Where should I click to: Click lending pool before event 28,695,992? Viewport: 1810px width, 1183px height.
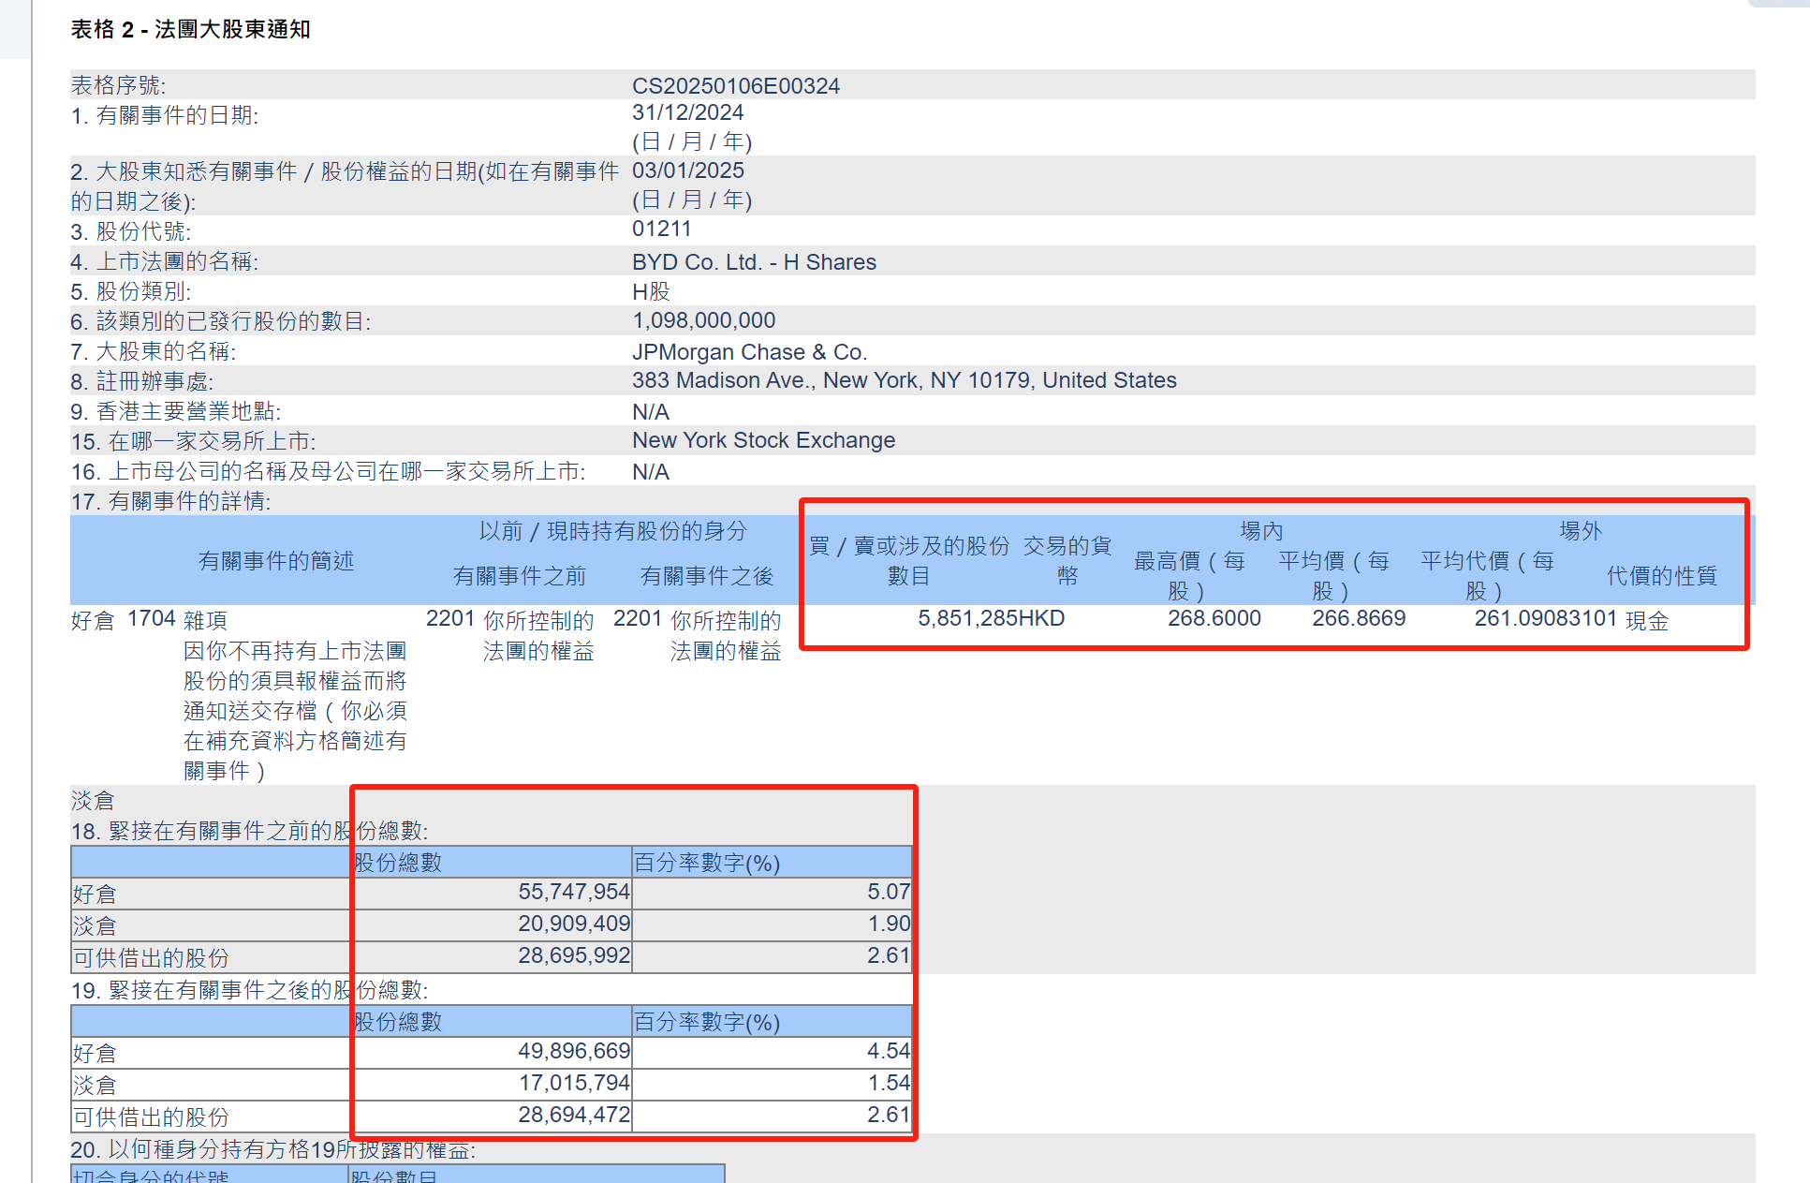tap(574, 955)
